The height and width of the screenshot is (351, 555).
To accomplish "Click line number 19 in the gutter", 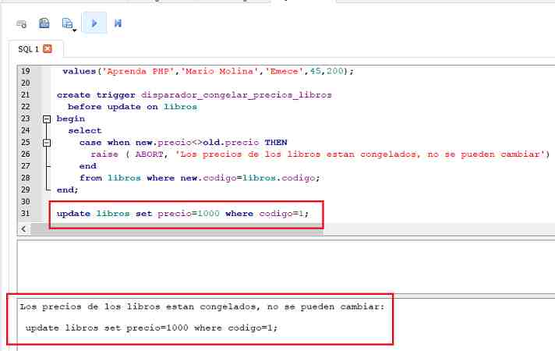I will [26, 71].
